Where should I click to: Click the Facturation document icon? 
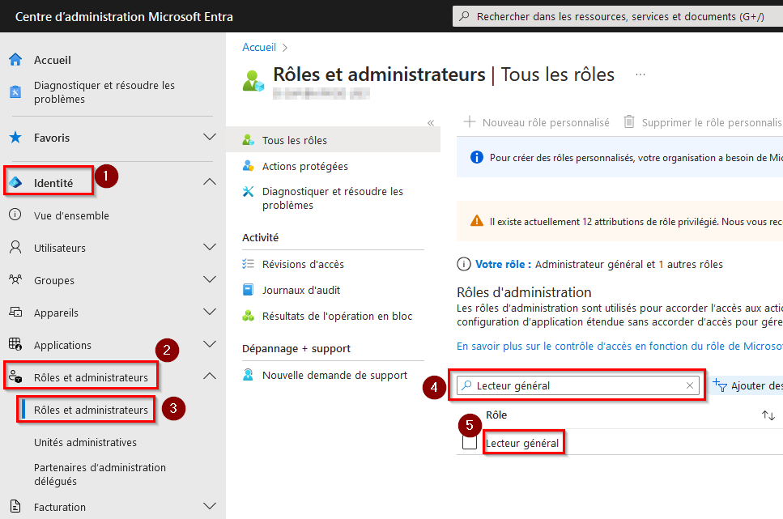pos(15,507)
